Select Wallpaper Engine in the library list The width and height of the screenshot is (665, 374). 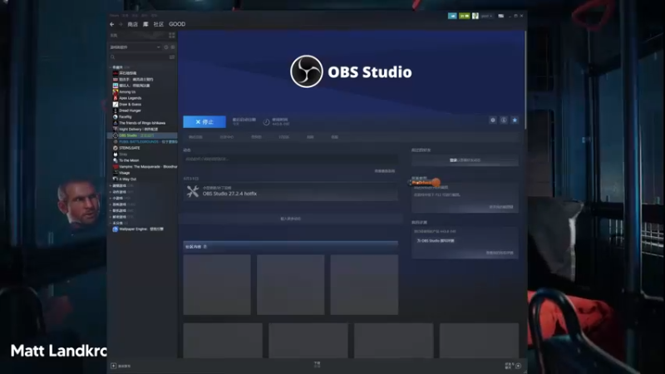(x=141, y=229)
